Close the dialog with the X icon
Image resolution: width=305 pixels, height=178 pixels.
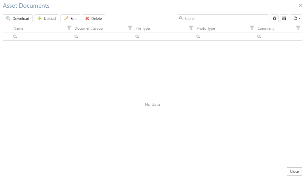300,6
